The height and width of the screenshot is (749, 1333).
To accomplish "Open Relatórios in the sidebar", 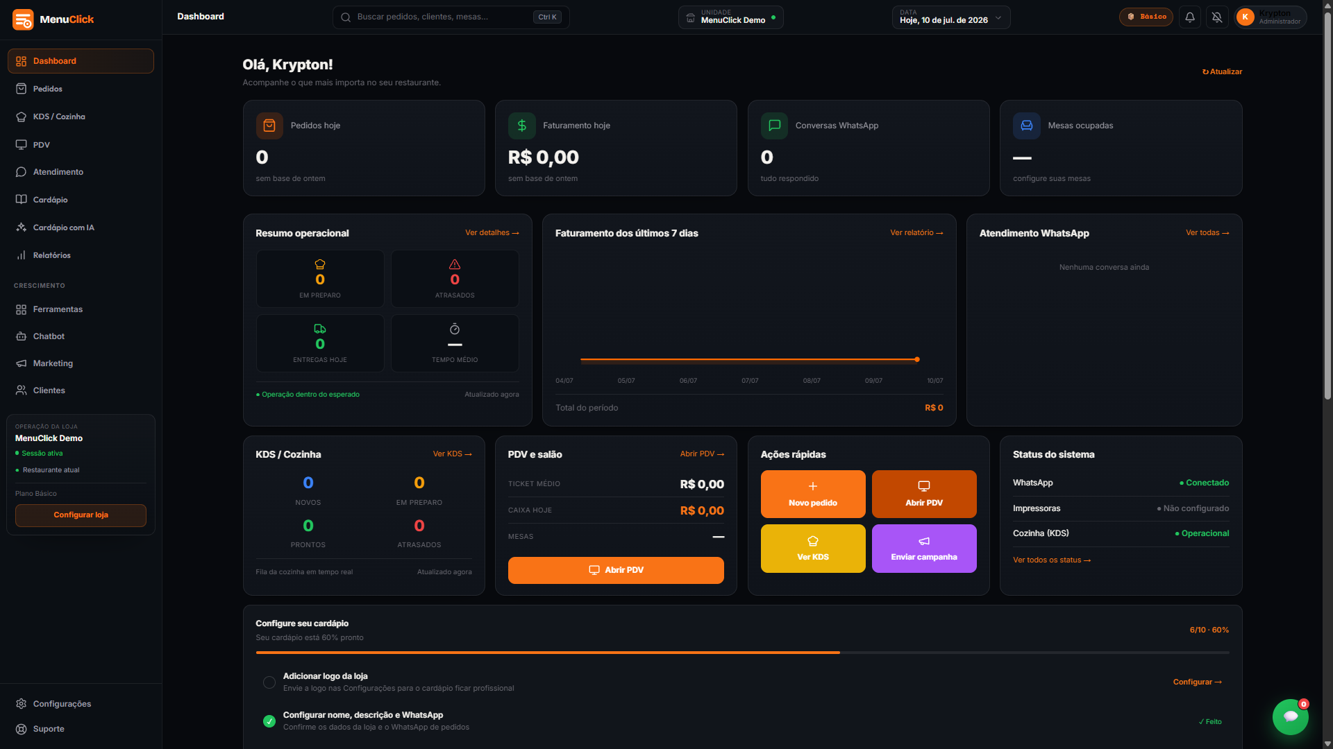I will 81,255.
